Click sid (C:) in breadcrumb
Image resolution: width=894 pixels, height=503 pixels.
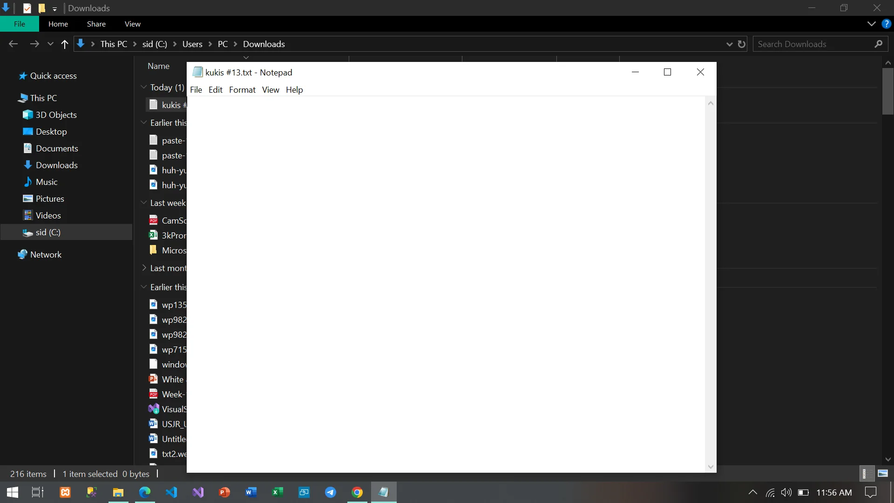coord(155,44)
